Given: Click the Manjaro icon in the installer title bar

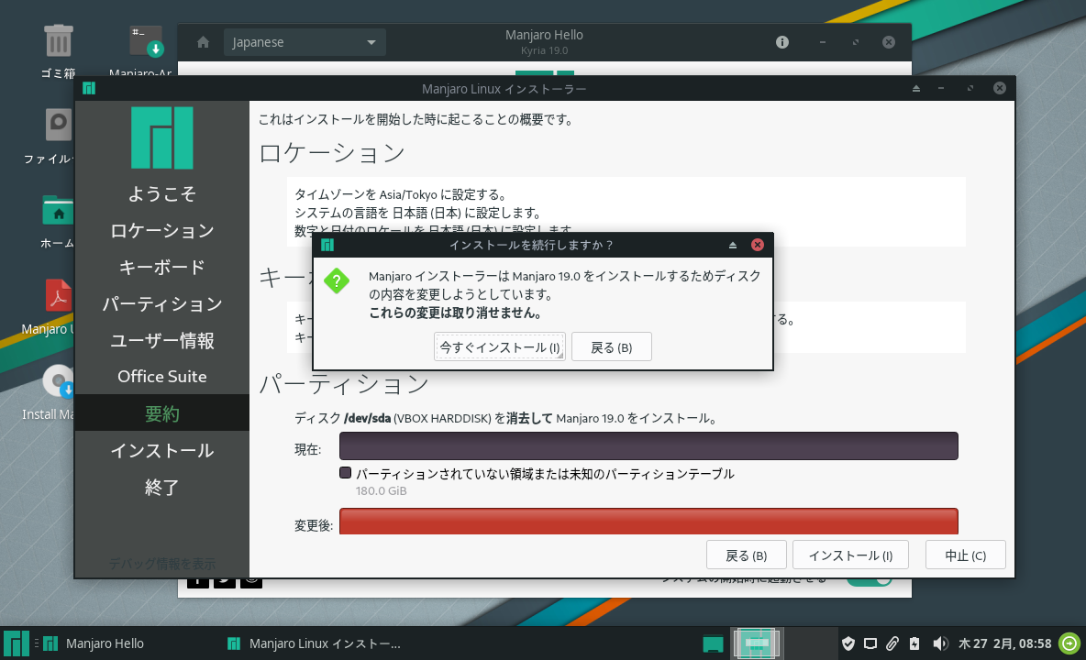Looking at the screenshot, I should click(x=89, y=89).
